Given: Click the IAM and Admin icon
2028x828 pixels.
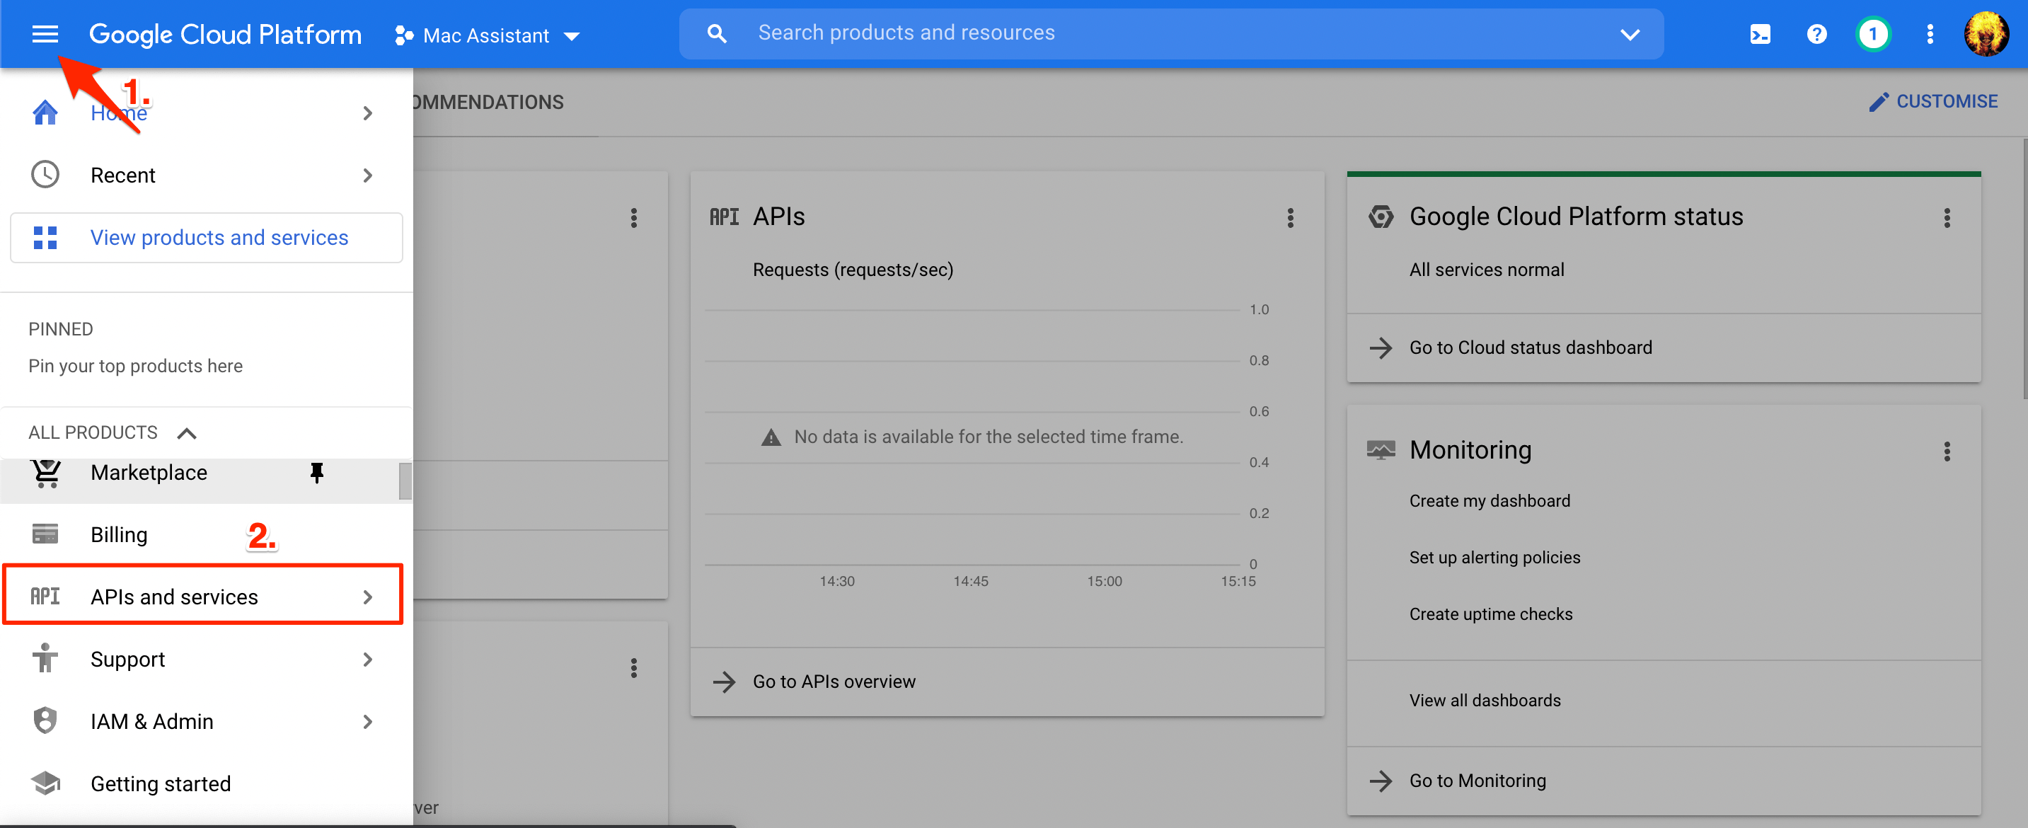Looking at the screenshot, I should [47, 720].
